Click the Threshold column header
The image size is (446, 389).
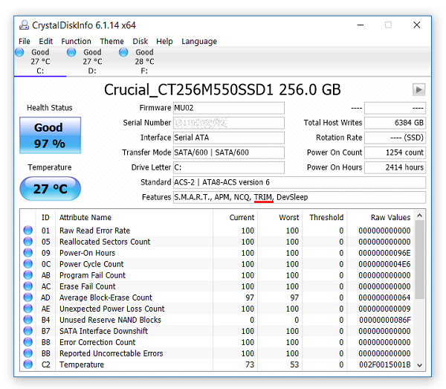coord(326,217)
